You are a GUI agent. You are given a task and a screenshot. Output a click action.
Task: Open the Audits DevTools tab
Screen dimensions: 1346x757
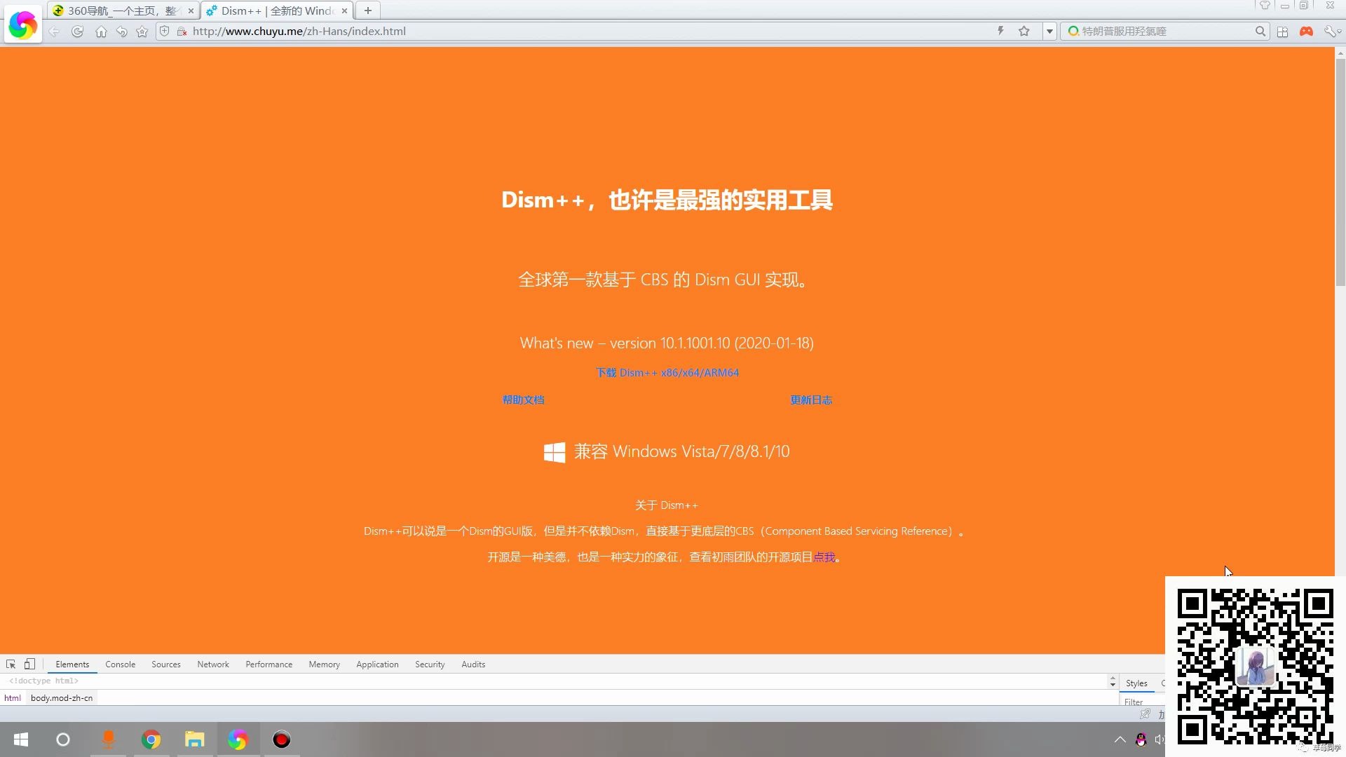(473, 664)
